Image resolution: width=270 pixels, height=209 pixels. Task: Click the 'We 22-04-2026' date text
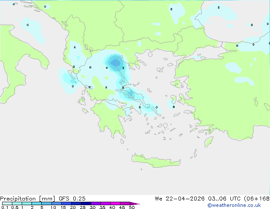coord(180,199)
